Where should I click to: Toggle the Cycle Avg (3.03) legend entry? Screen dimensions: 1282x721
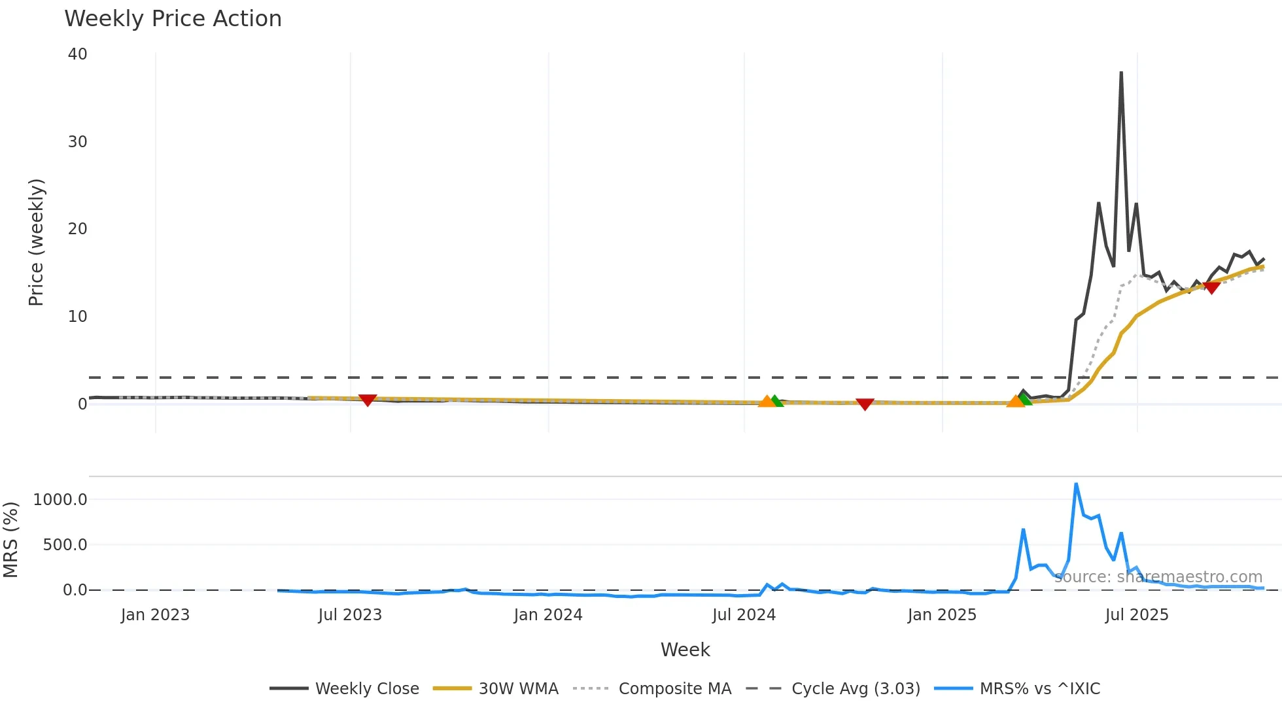pyautogui.click(x=833, y=688)
